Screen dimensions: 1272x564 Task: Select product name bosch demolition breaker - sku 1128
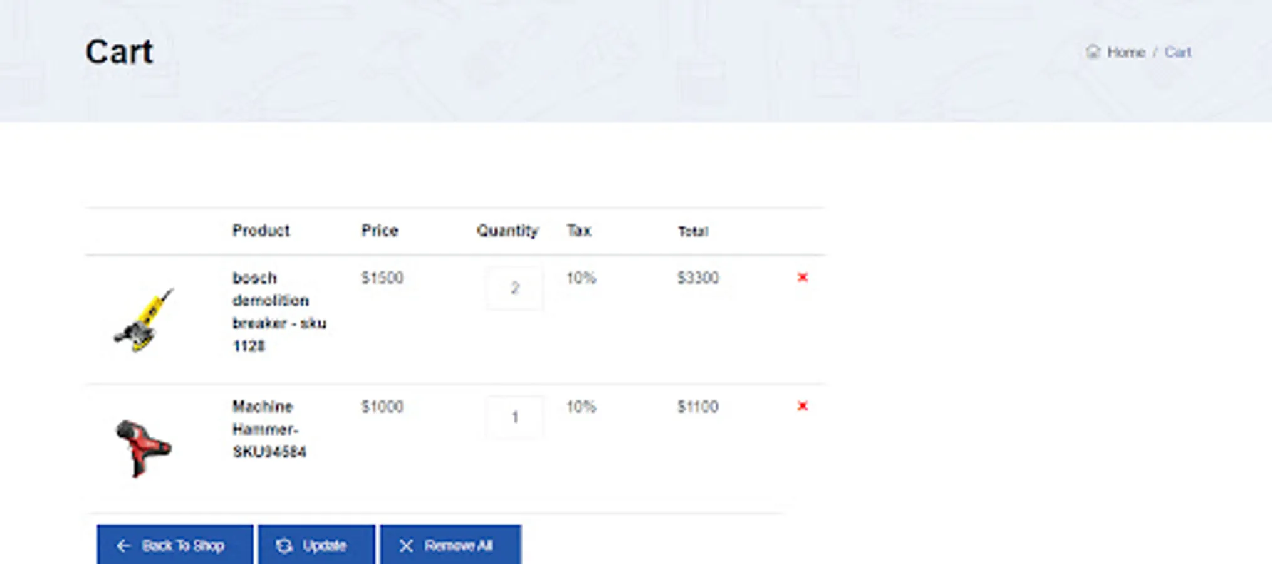click(279, 311)
